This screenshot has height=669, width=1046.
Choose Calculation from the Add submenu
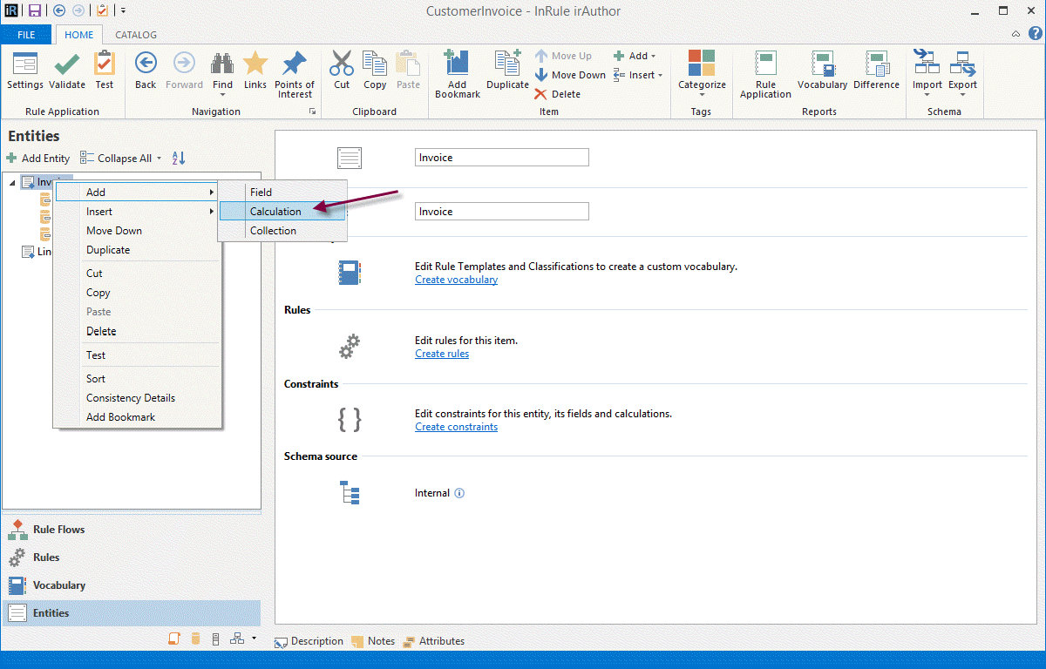tap(275, 212)
